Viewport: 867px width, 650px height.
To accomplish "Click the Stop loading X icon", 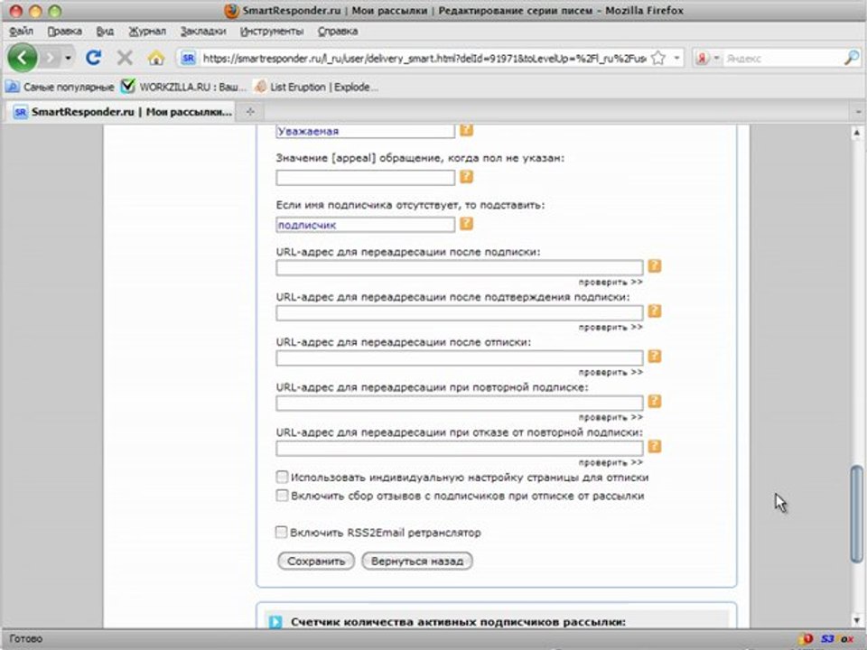I will click(125, 58).
